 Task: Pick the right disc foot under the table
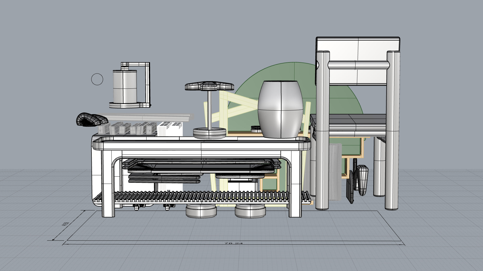click(250, 211)
